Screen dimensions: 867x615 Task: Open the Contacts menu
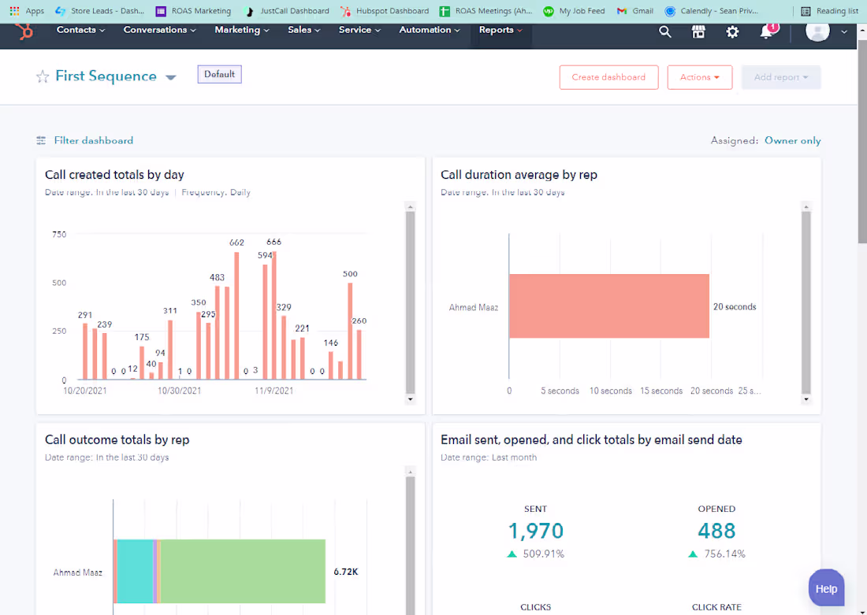tap(80, 30)
